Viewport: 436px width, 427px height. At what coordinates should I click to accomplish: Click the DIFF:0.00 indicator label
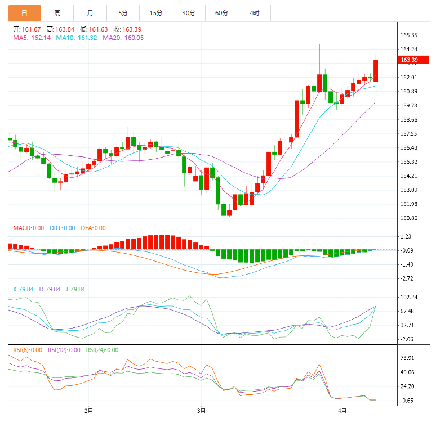[x=63, y=228]
